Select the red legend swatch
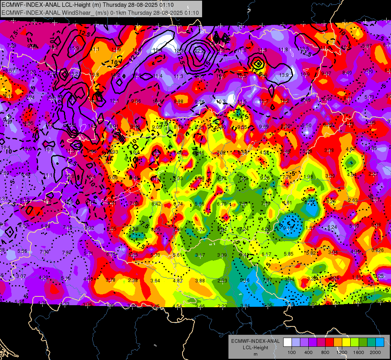 tap(329, 342)
